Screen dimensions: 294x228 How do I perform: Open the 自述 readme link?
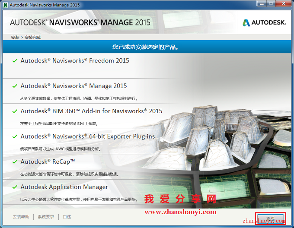pos(67,217)
